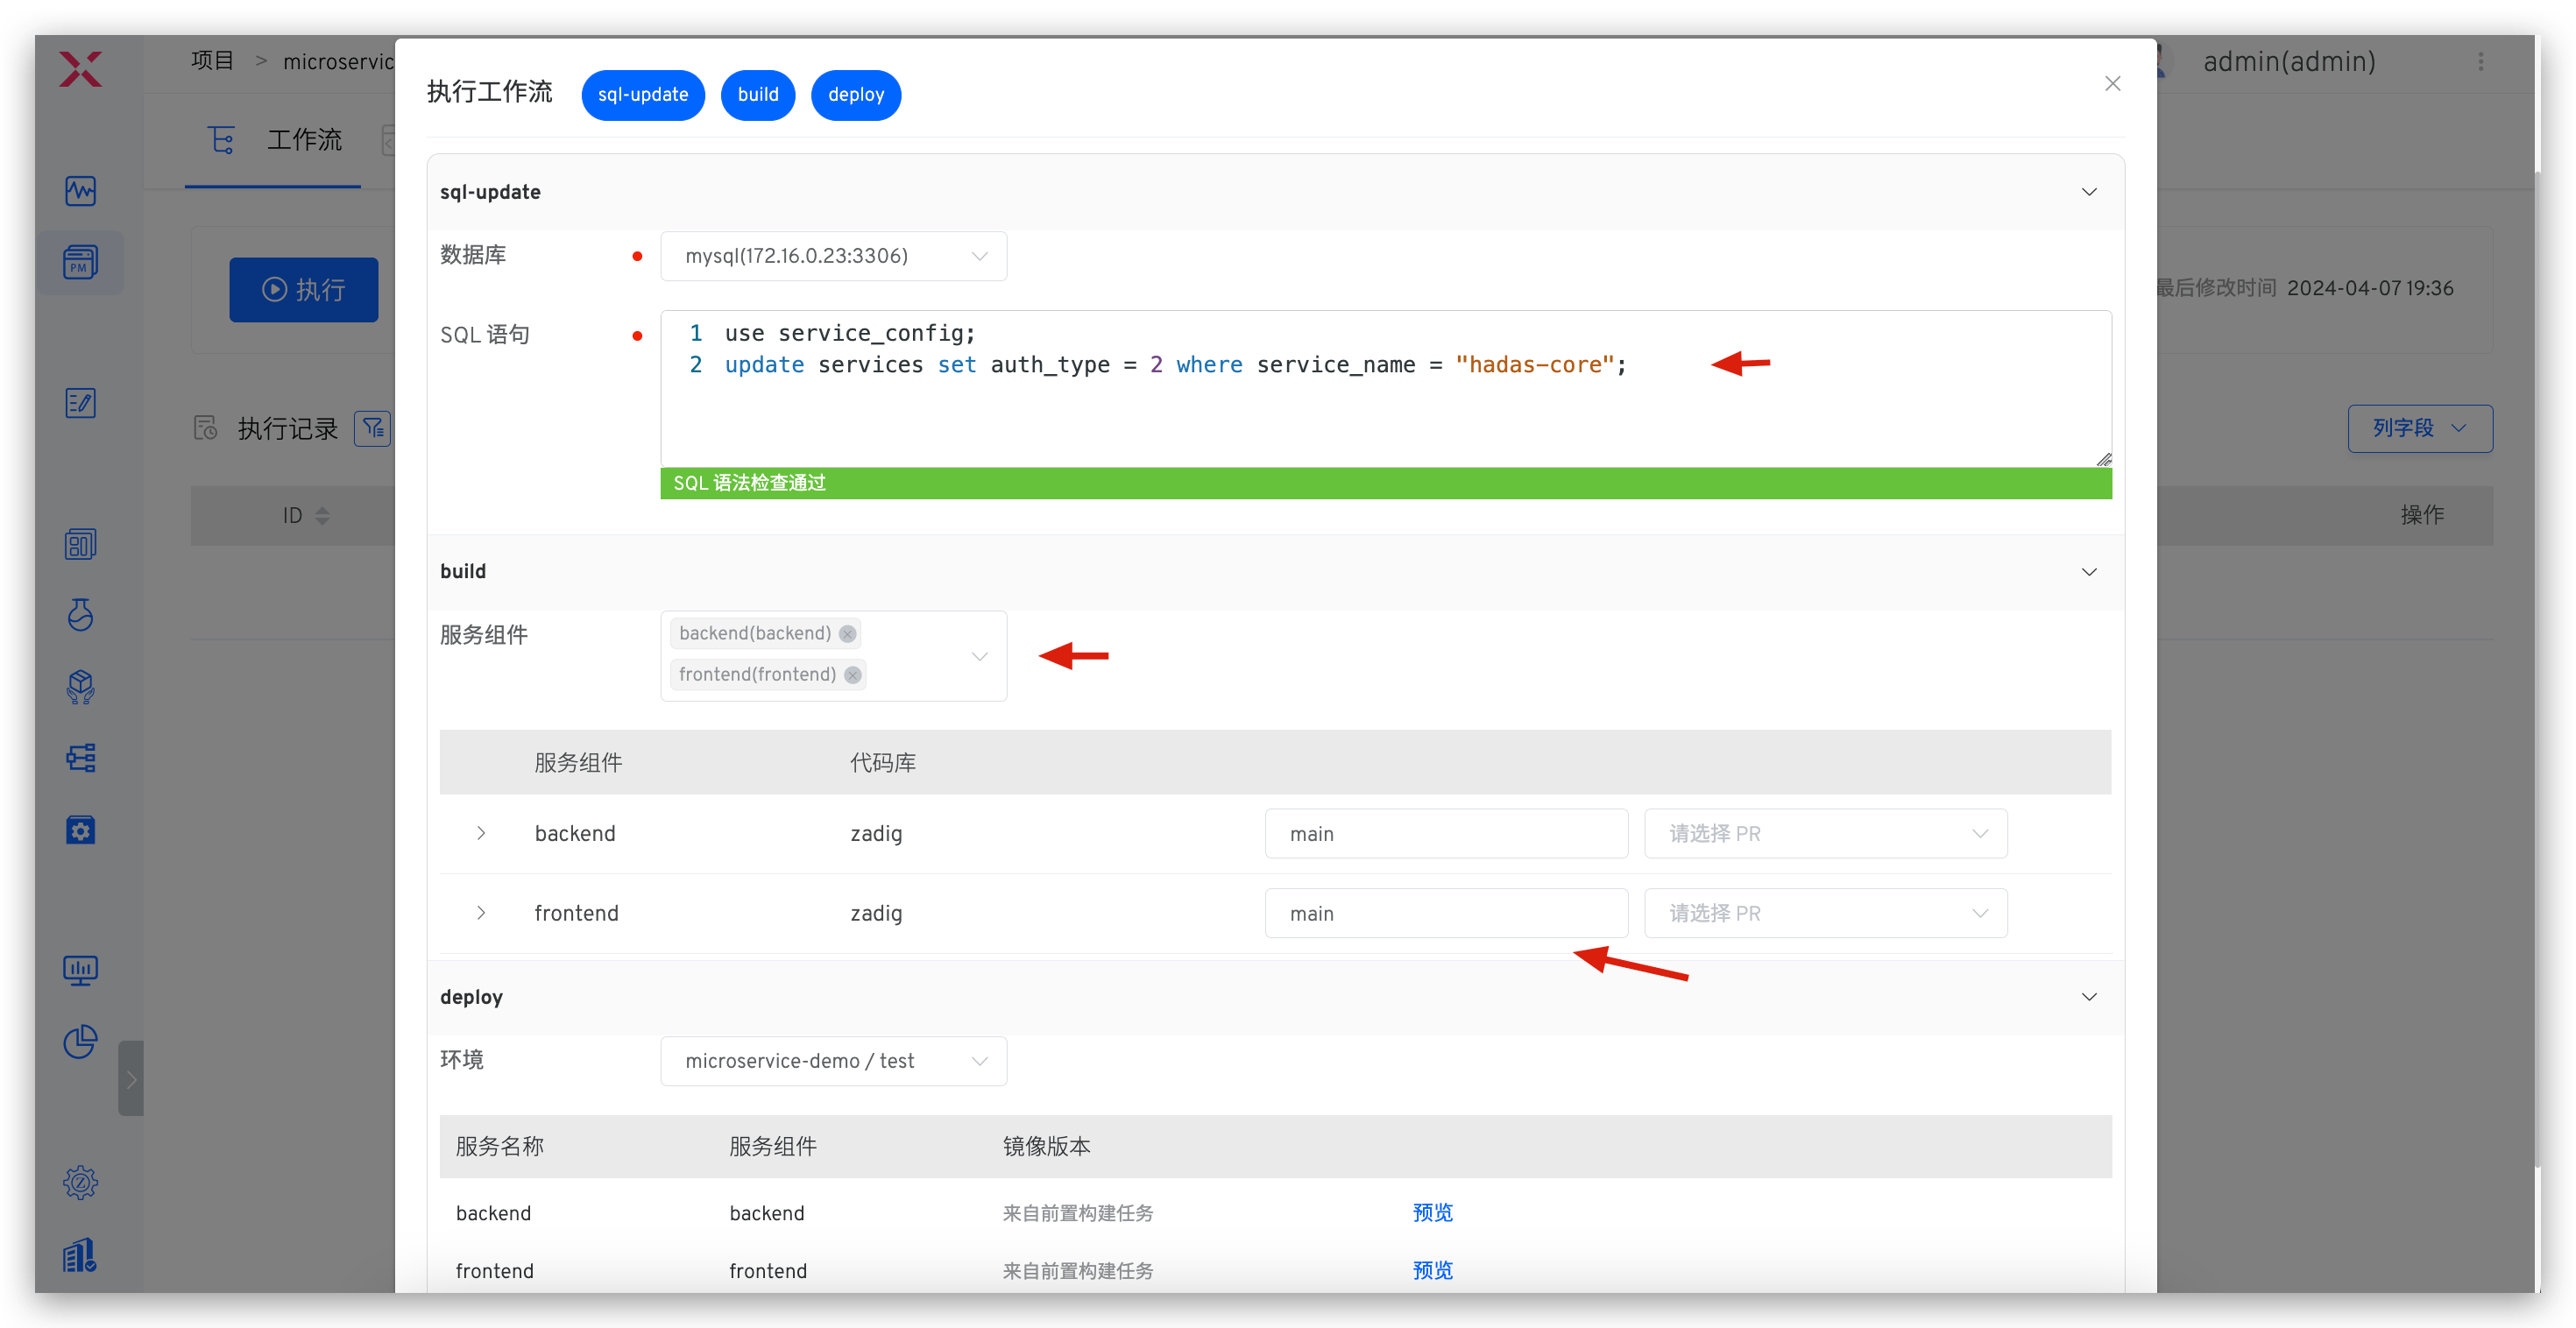Click the 最后修改时间 2024-04-07 19:36 text
This screenshot has width=2576, height=1328.
(x=2304, y=288)
